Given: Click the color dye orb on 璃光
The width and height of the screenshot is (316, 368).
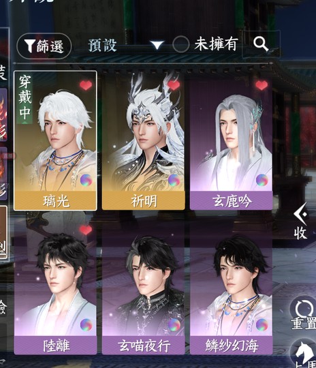Looking at the screenshot, I should (86, 180).
